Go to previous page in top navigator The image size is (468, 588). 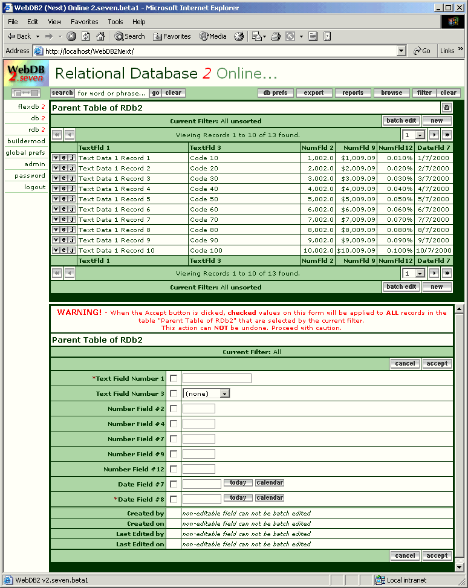pyautogui.click(x=70, y=135)
